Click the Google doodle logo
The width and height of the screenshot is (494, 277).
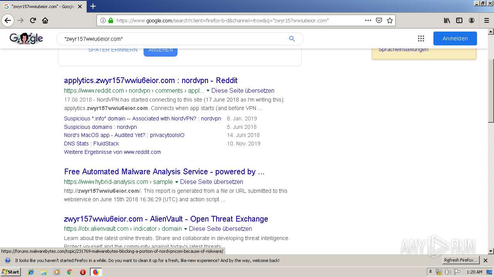(x=26, y=38)
